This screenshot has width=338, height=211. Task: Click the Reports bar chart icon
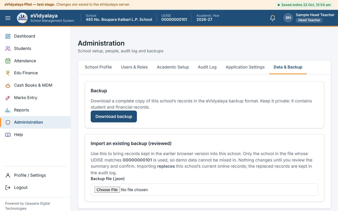pos(8,110)
